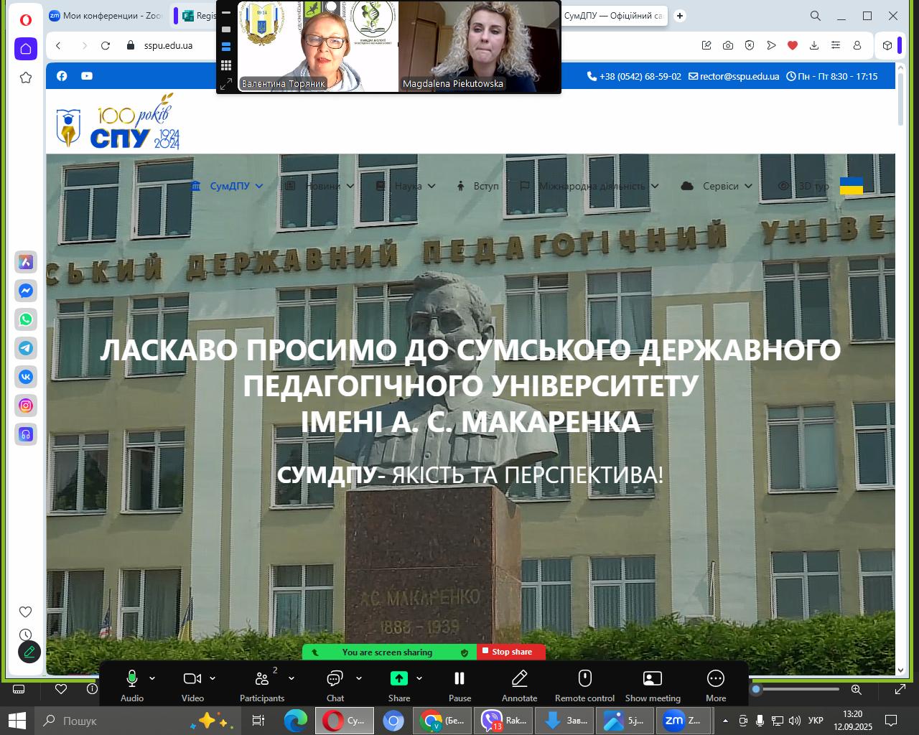
Task: Email rector@sspu.edu.ua link
Action: pos(734,76)
